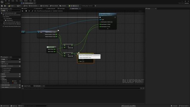
Task: Collapse the Variables section
Action: coord(1,76)
